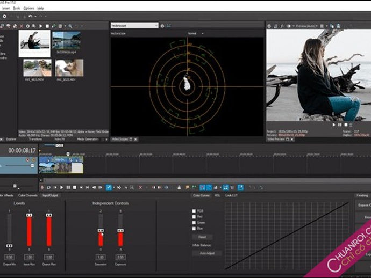371x278 pixels.
Task: Click the Undo arrow in top toolbar
Action: [30, 16]
